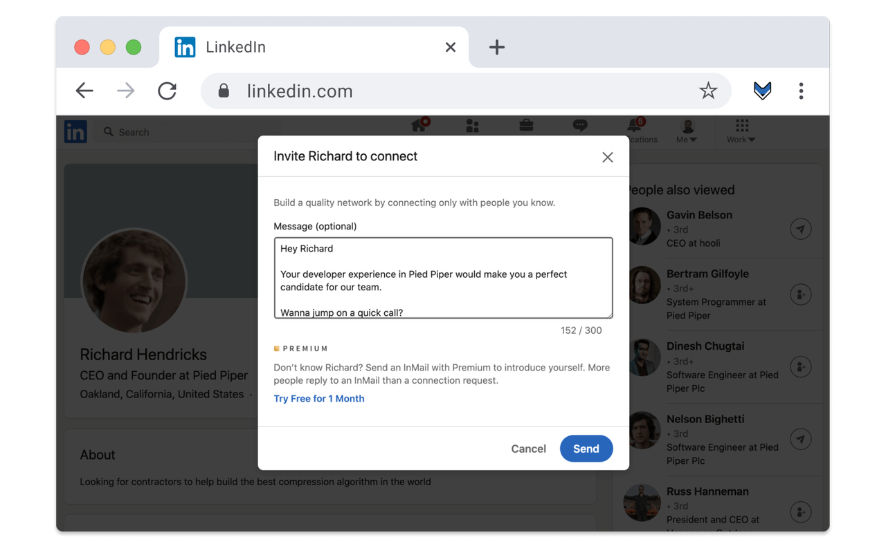This screenshot has width=886, height=553.
Task: Send the connection invitation
Action: [586, 449]
